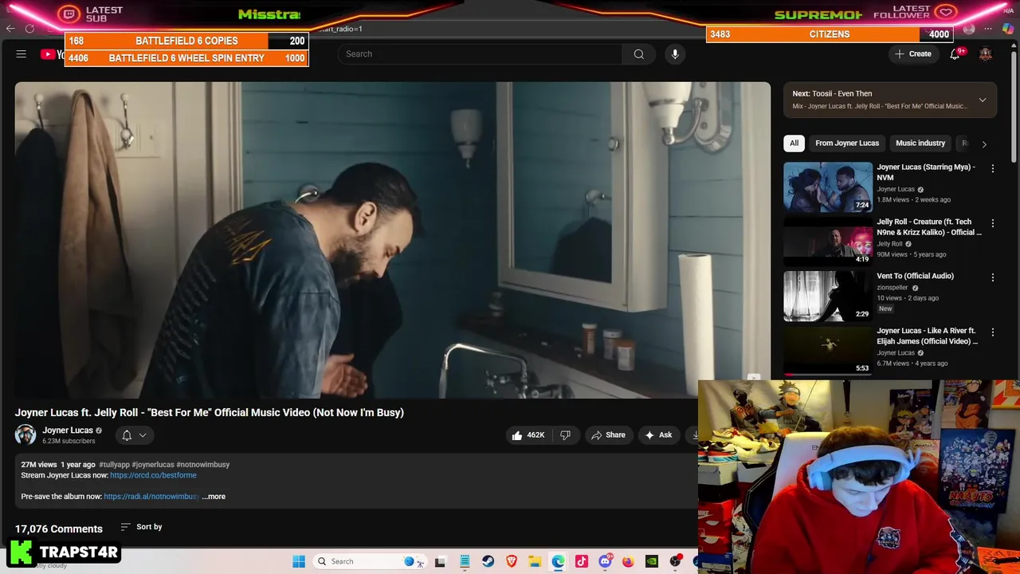1020x574 pixels.
Task: Open Brave browser from the taskbar
Action: click(x=512, y=561)
